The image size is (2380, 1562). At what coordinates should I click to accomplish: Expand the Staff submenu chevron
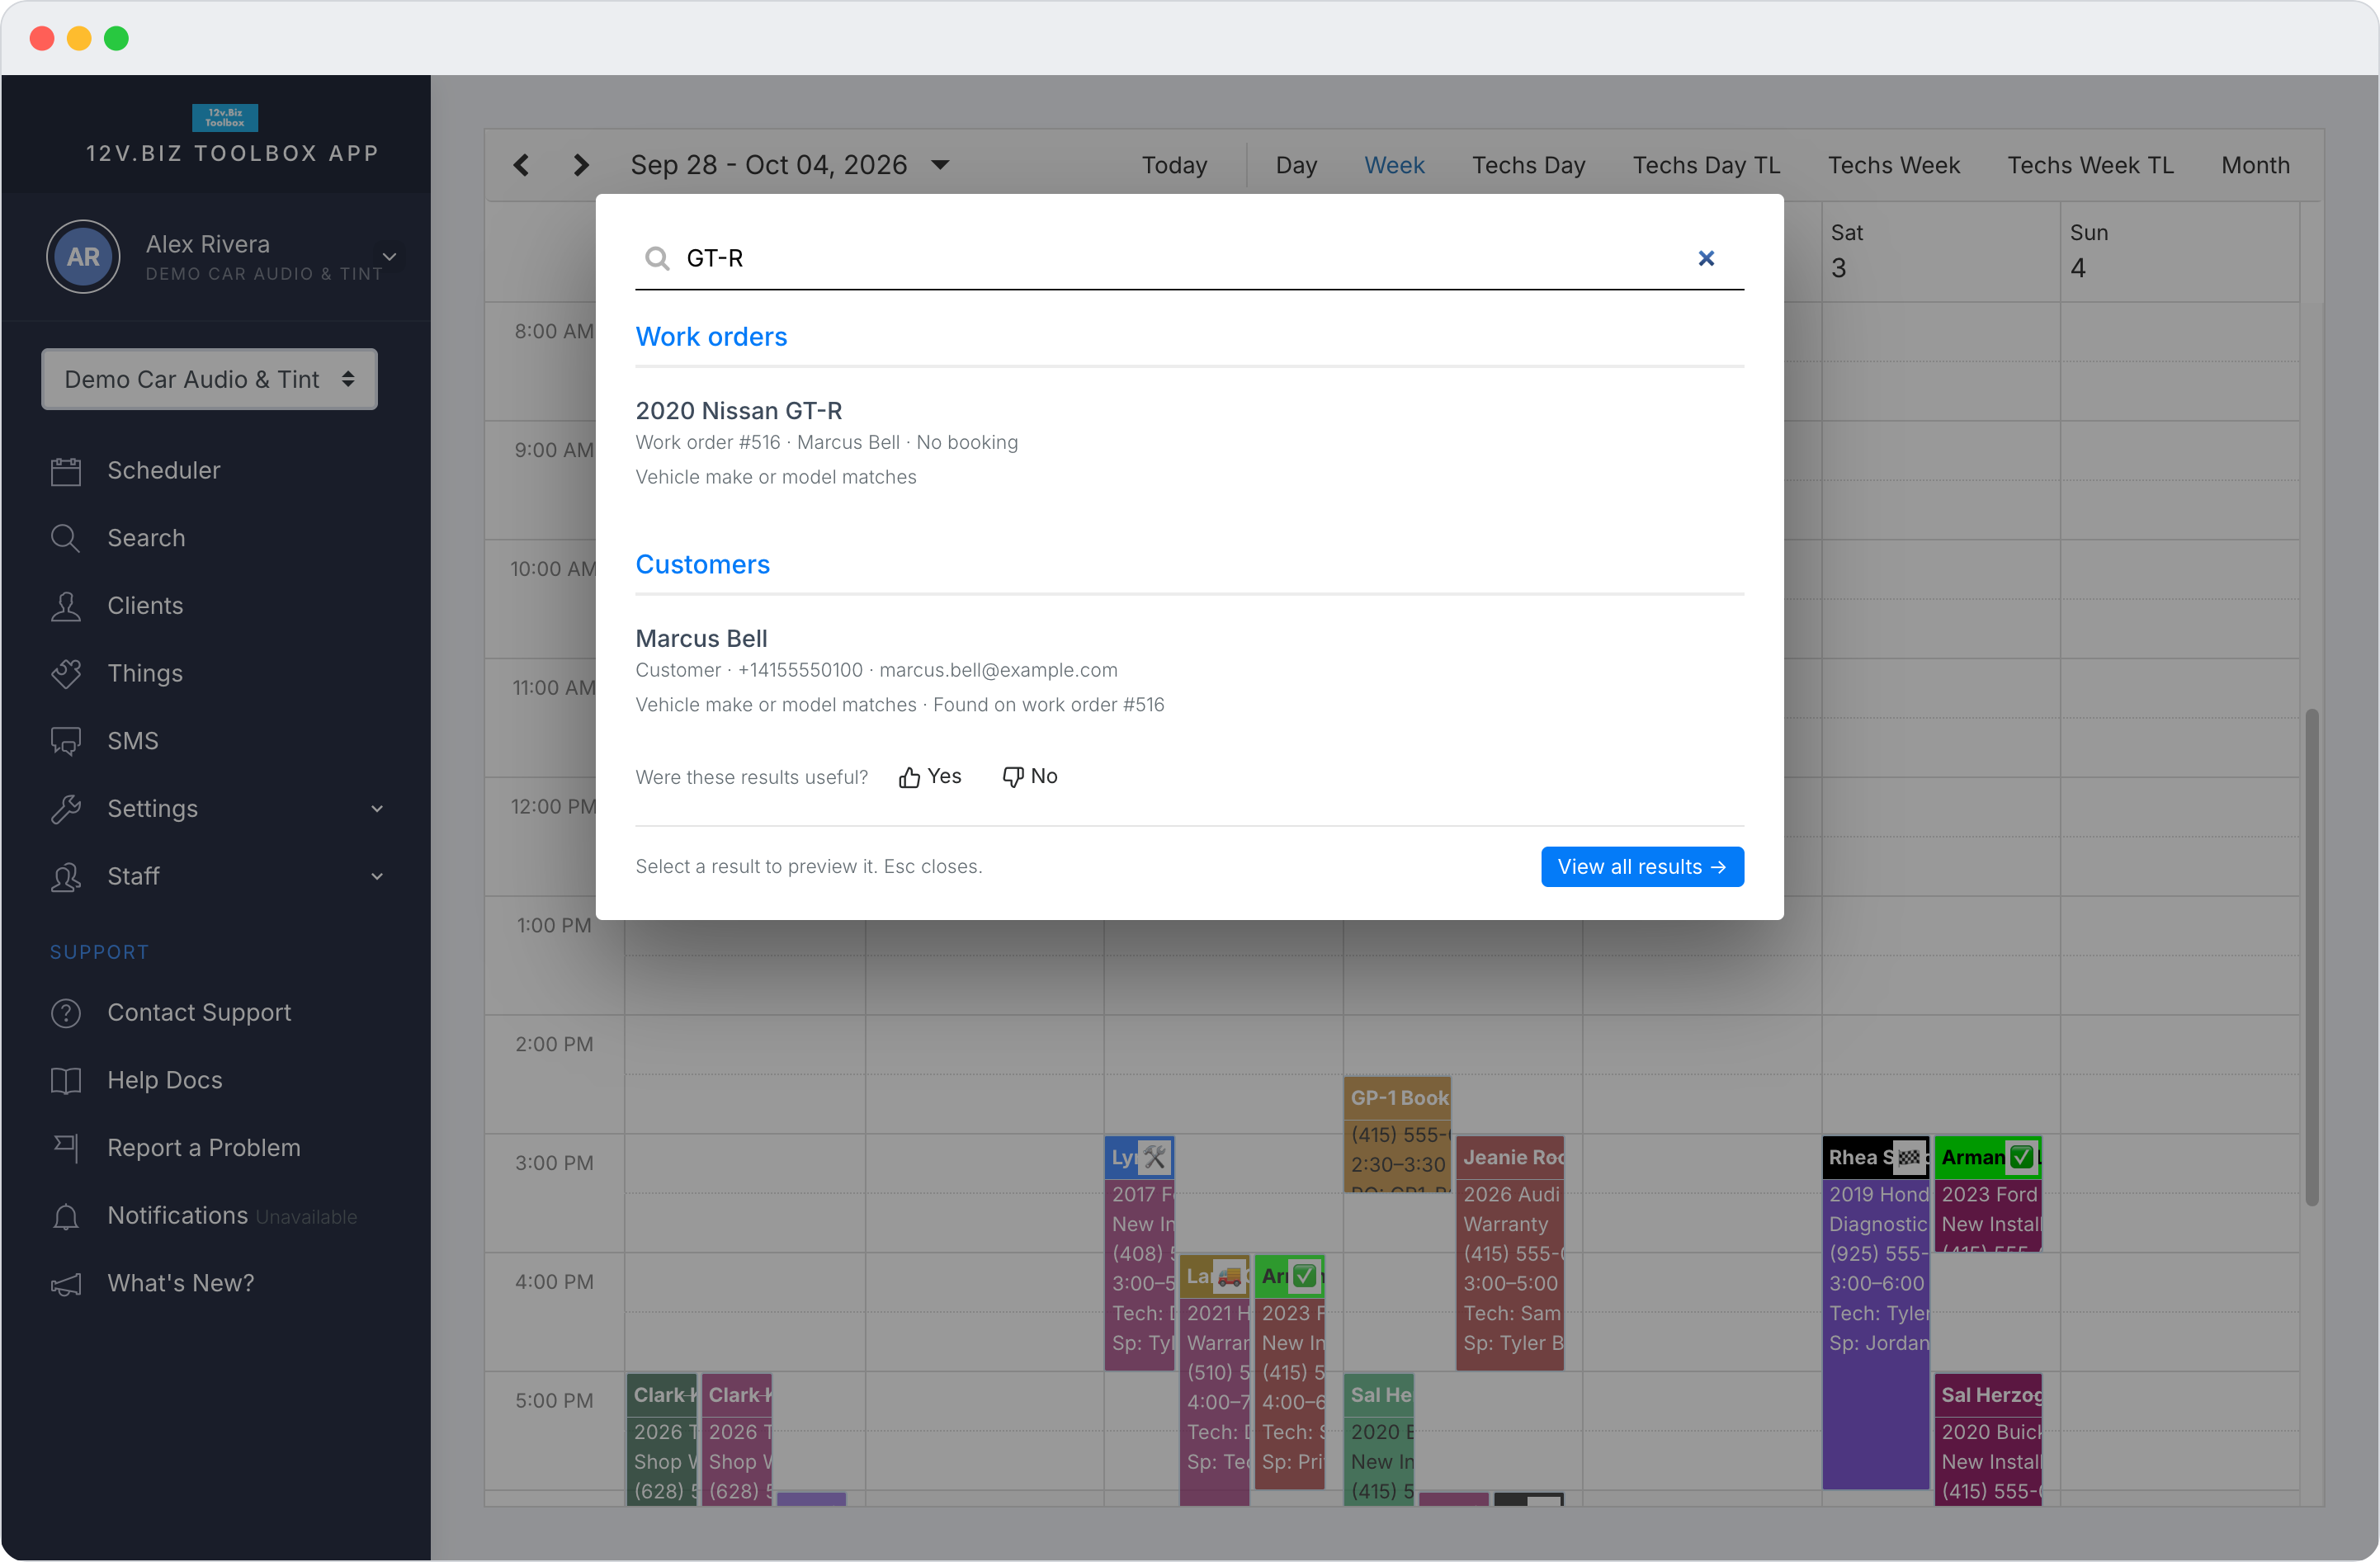point(377,877)
